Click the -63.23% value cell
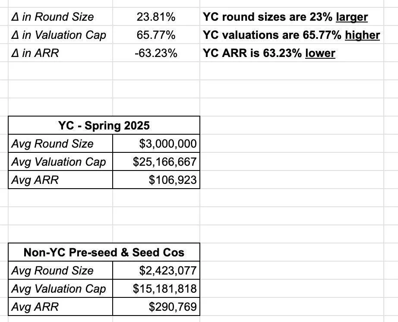This screenshot has width=398, height=322. pos(156,53)
